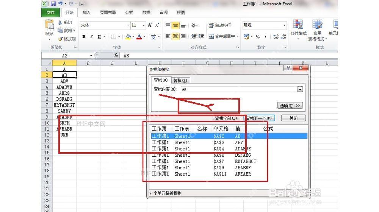Image resolution: width=379 pixels, height=212 pixels.
Task: Click the Select All corner of the sheet
Action: [47, 63]
